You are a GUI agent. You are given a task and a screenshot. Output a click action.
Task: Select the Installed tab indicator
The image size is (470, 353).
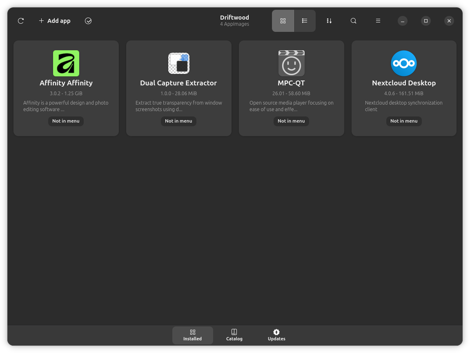pos(192,335)
